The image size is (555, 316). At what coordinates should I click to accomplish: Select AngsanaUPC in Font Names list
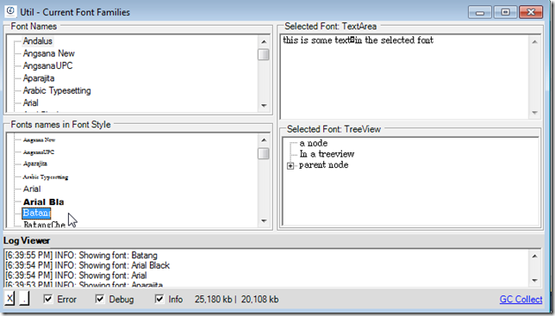[47, 65]
